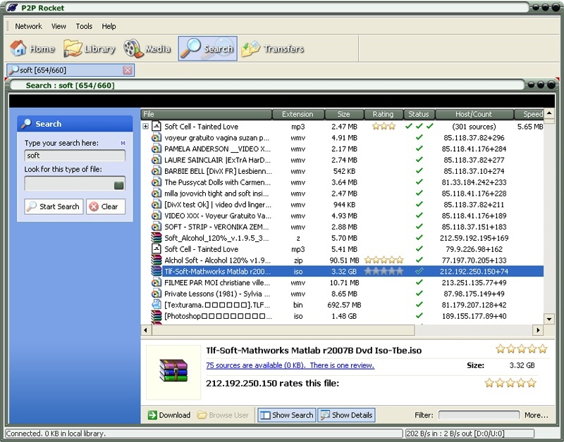
Task: Sort results by Size column header
Action: point(343,114)
